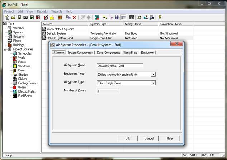This screenshot has height=160, width=227.
Task: Click the Duplicate pages toolbar icon
Action: tap(68, 18)
